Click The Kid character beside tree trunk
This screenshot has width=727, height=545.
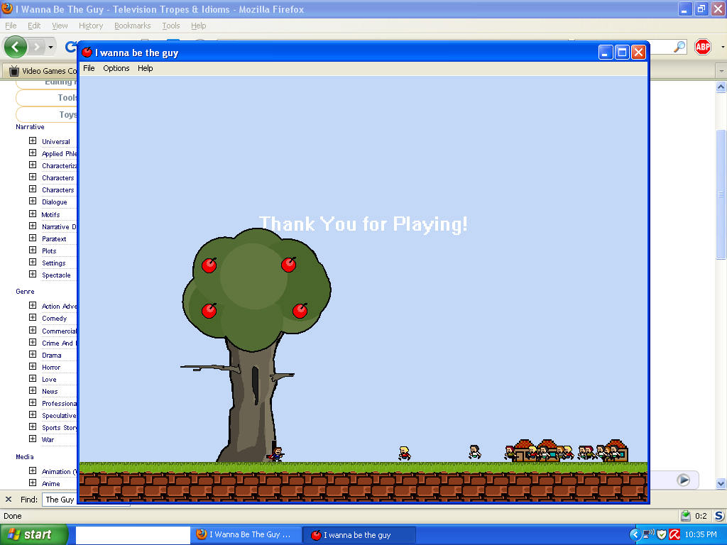(277, 454)
